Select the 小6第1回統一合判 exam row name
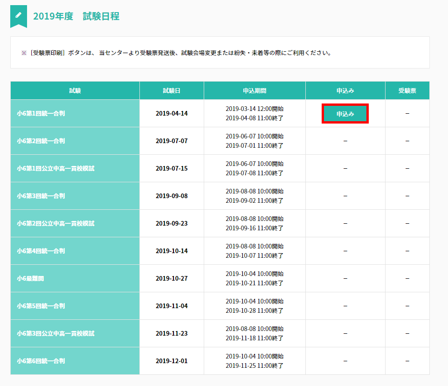The height and width of the screenshot is (386, 448). point(41,113)
